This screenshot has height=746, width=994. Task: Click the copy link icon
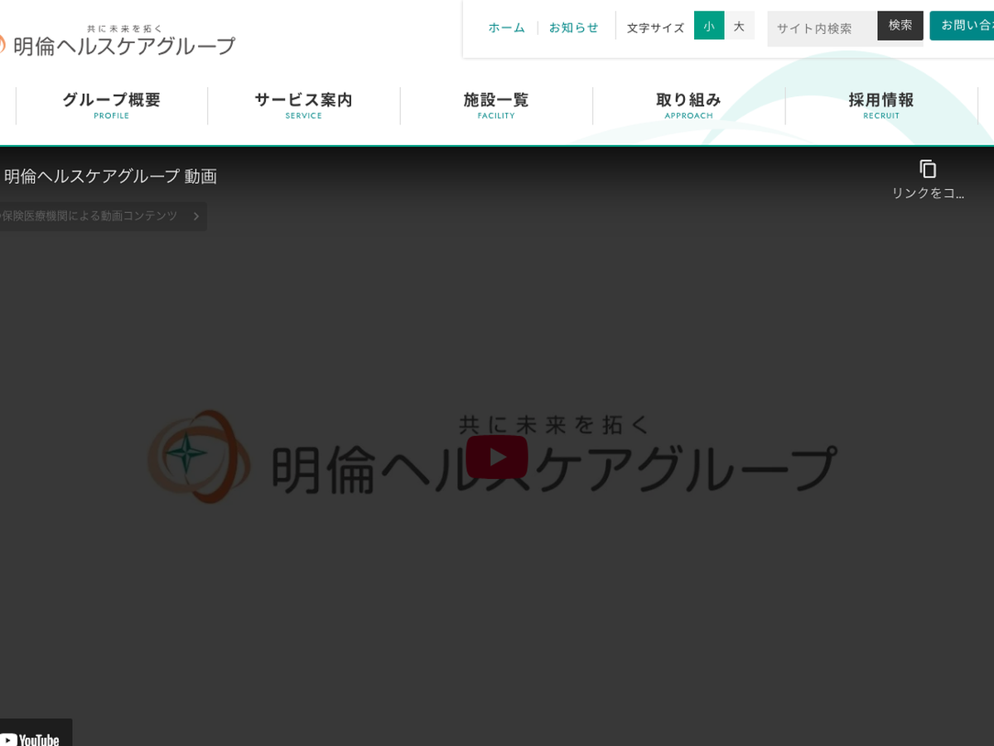click(x=928, y=169)
